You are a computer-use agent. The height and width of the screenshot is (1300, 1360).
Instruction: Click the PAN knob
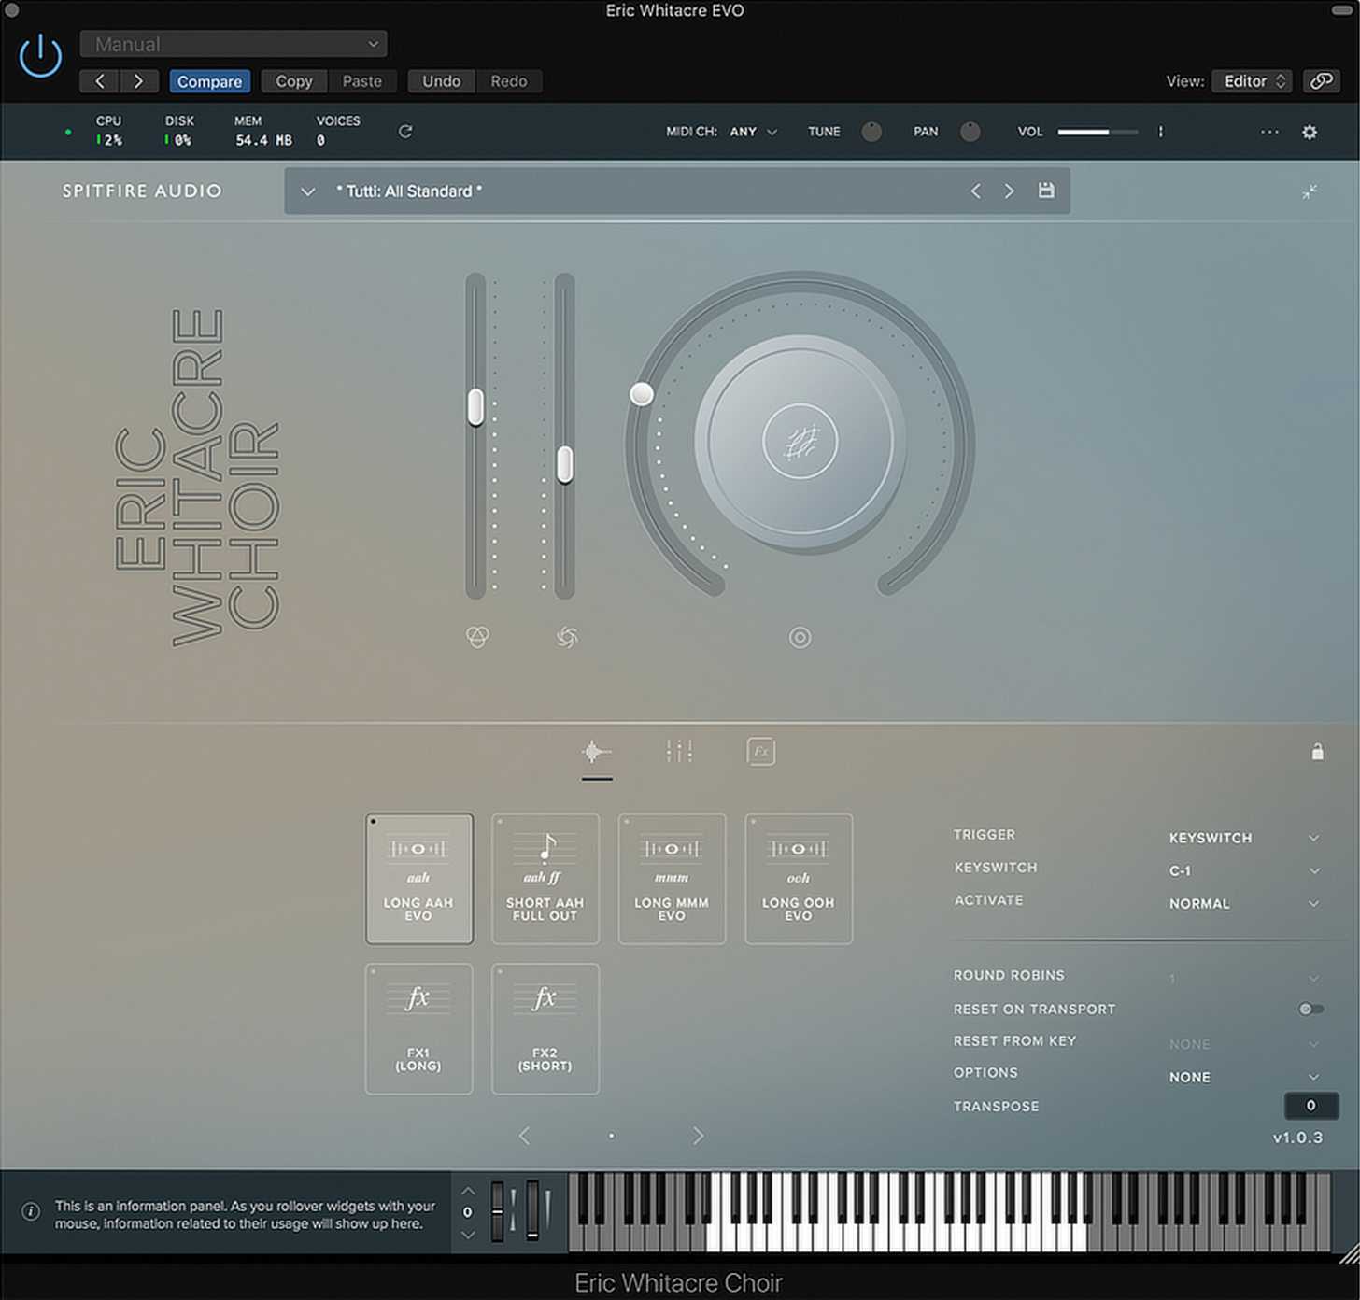tap(970, 132)
